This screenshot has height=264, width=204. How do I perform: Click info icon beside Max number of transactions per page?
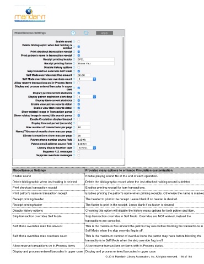pos(74,127)
